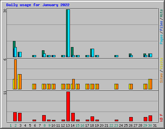The height and width of the screenshot is (129, 165).
Task: Click the red KB bar on day 26
Action: [131, 119]
